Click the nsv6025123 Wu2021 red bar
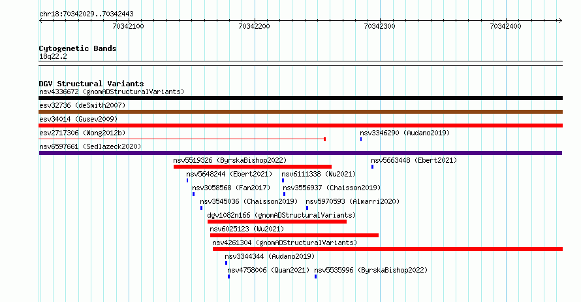This screenshot has width=581, height=302. point(294,235)
